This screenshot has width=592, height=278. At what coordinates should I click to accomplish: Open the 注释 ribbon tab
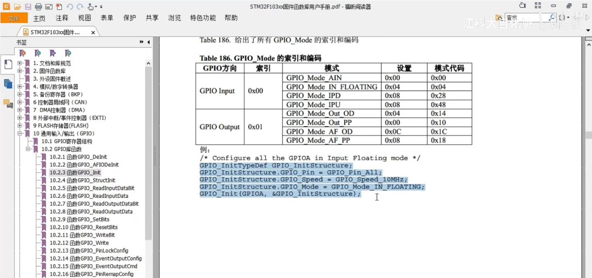point(62,18)
